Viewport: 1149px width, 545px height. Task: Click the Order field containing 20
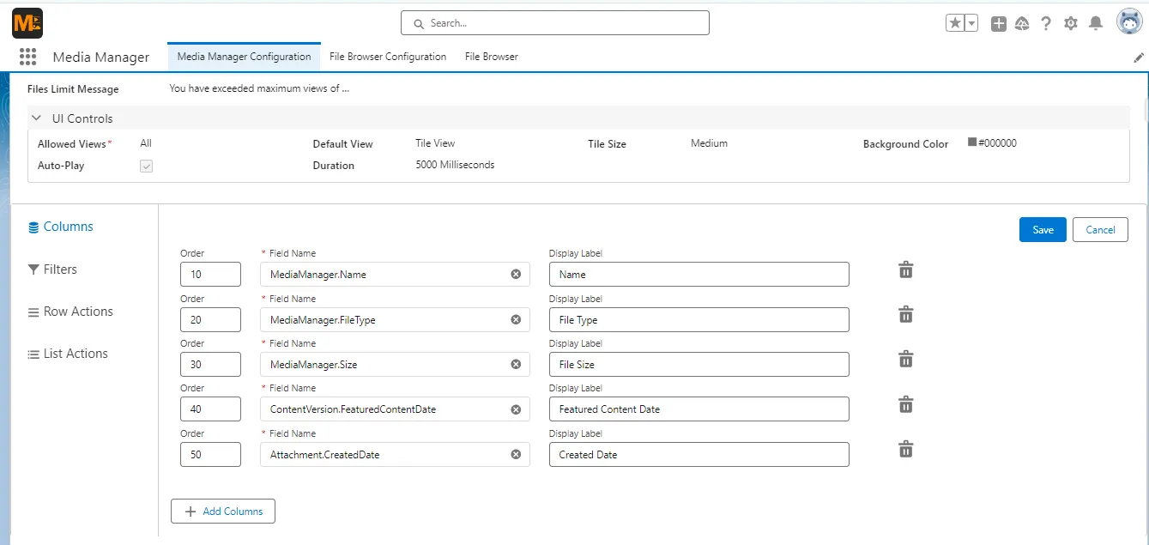pyautogui.click(x=210, y=319)
